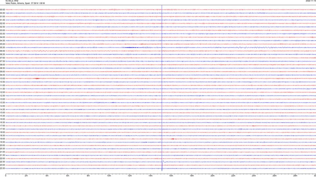The image size is (316, 177).
Task: Click the 12m tick label on the axis
Action: (130, 176)
